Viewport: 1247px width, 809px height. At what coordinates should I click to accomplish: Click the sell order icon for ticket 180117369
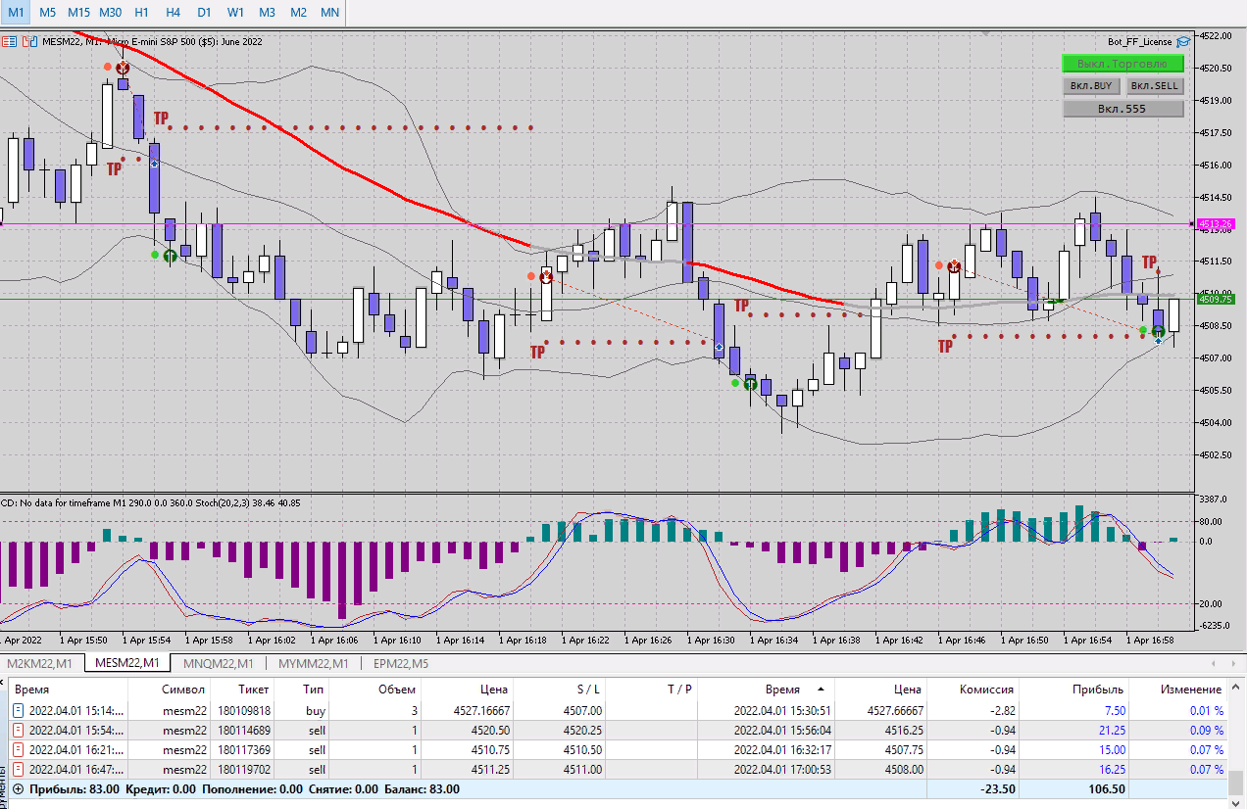tap(19, 749)
